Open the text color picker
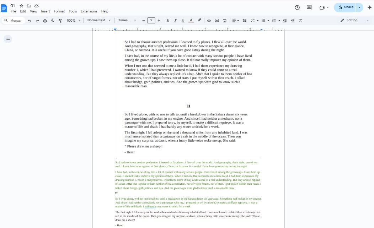The width and height of the screenshot is (374, 228). click(x=191, y=20)
